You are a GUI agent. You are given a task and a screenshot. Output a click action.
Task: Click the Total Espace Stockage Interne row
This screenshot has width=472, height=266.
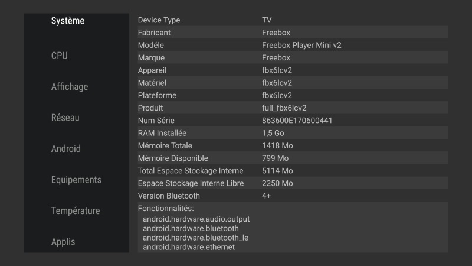[292, 171]
